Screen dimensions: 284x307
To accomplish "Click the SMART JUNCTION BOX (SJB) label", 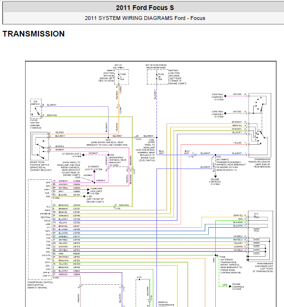I will 107,75.
